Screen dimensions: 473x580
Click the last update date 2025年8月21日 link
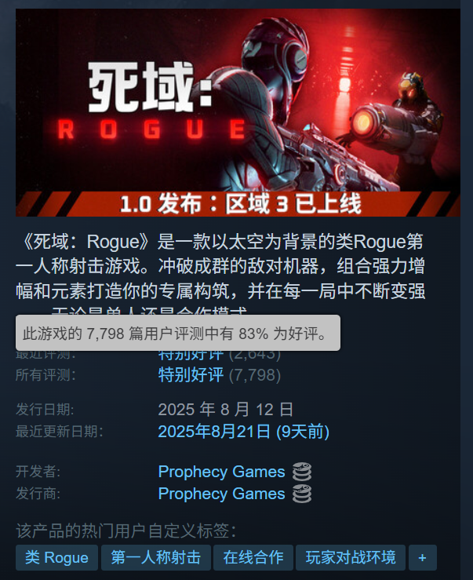pyautogui.click(x=244, y=432)
